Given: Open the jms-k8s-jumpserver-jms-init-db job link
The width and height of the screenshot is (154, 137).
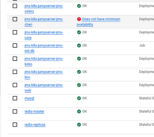Looking at the screenshot, I should click(44, 48).
